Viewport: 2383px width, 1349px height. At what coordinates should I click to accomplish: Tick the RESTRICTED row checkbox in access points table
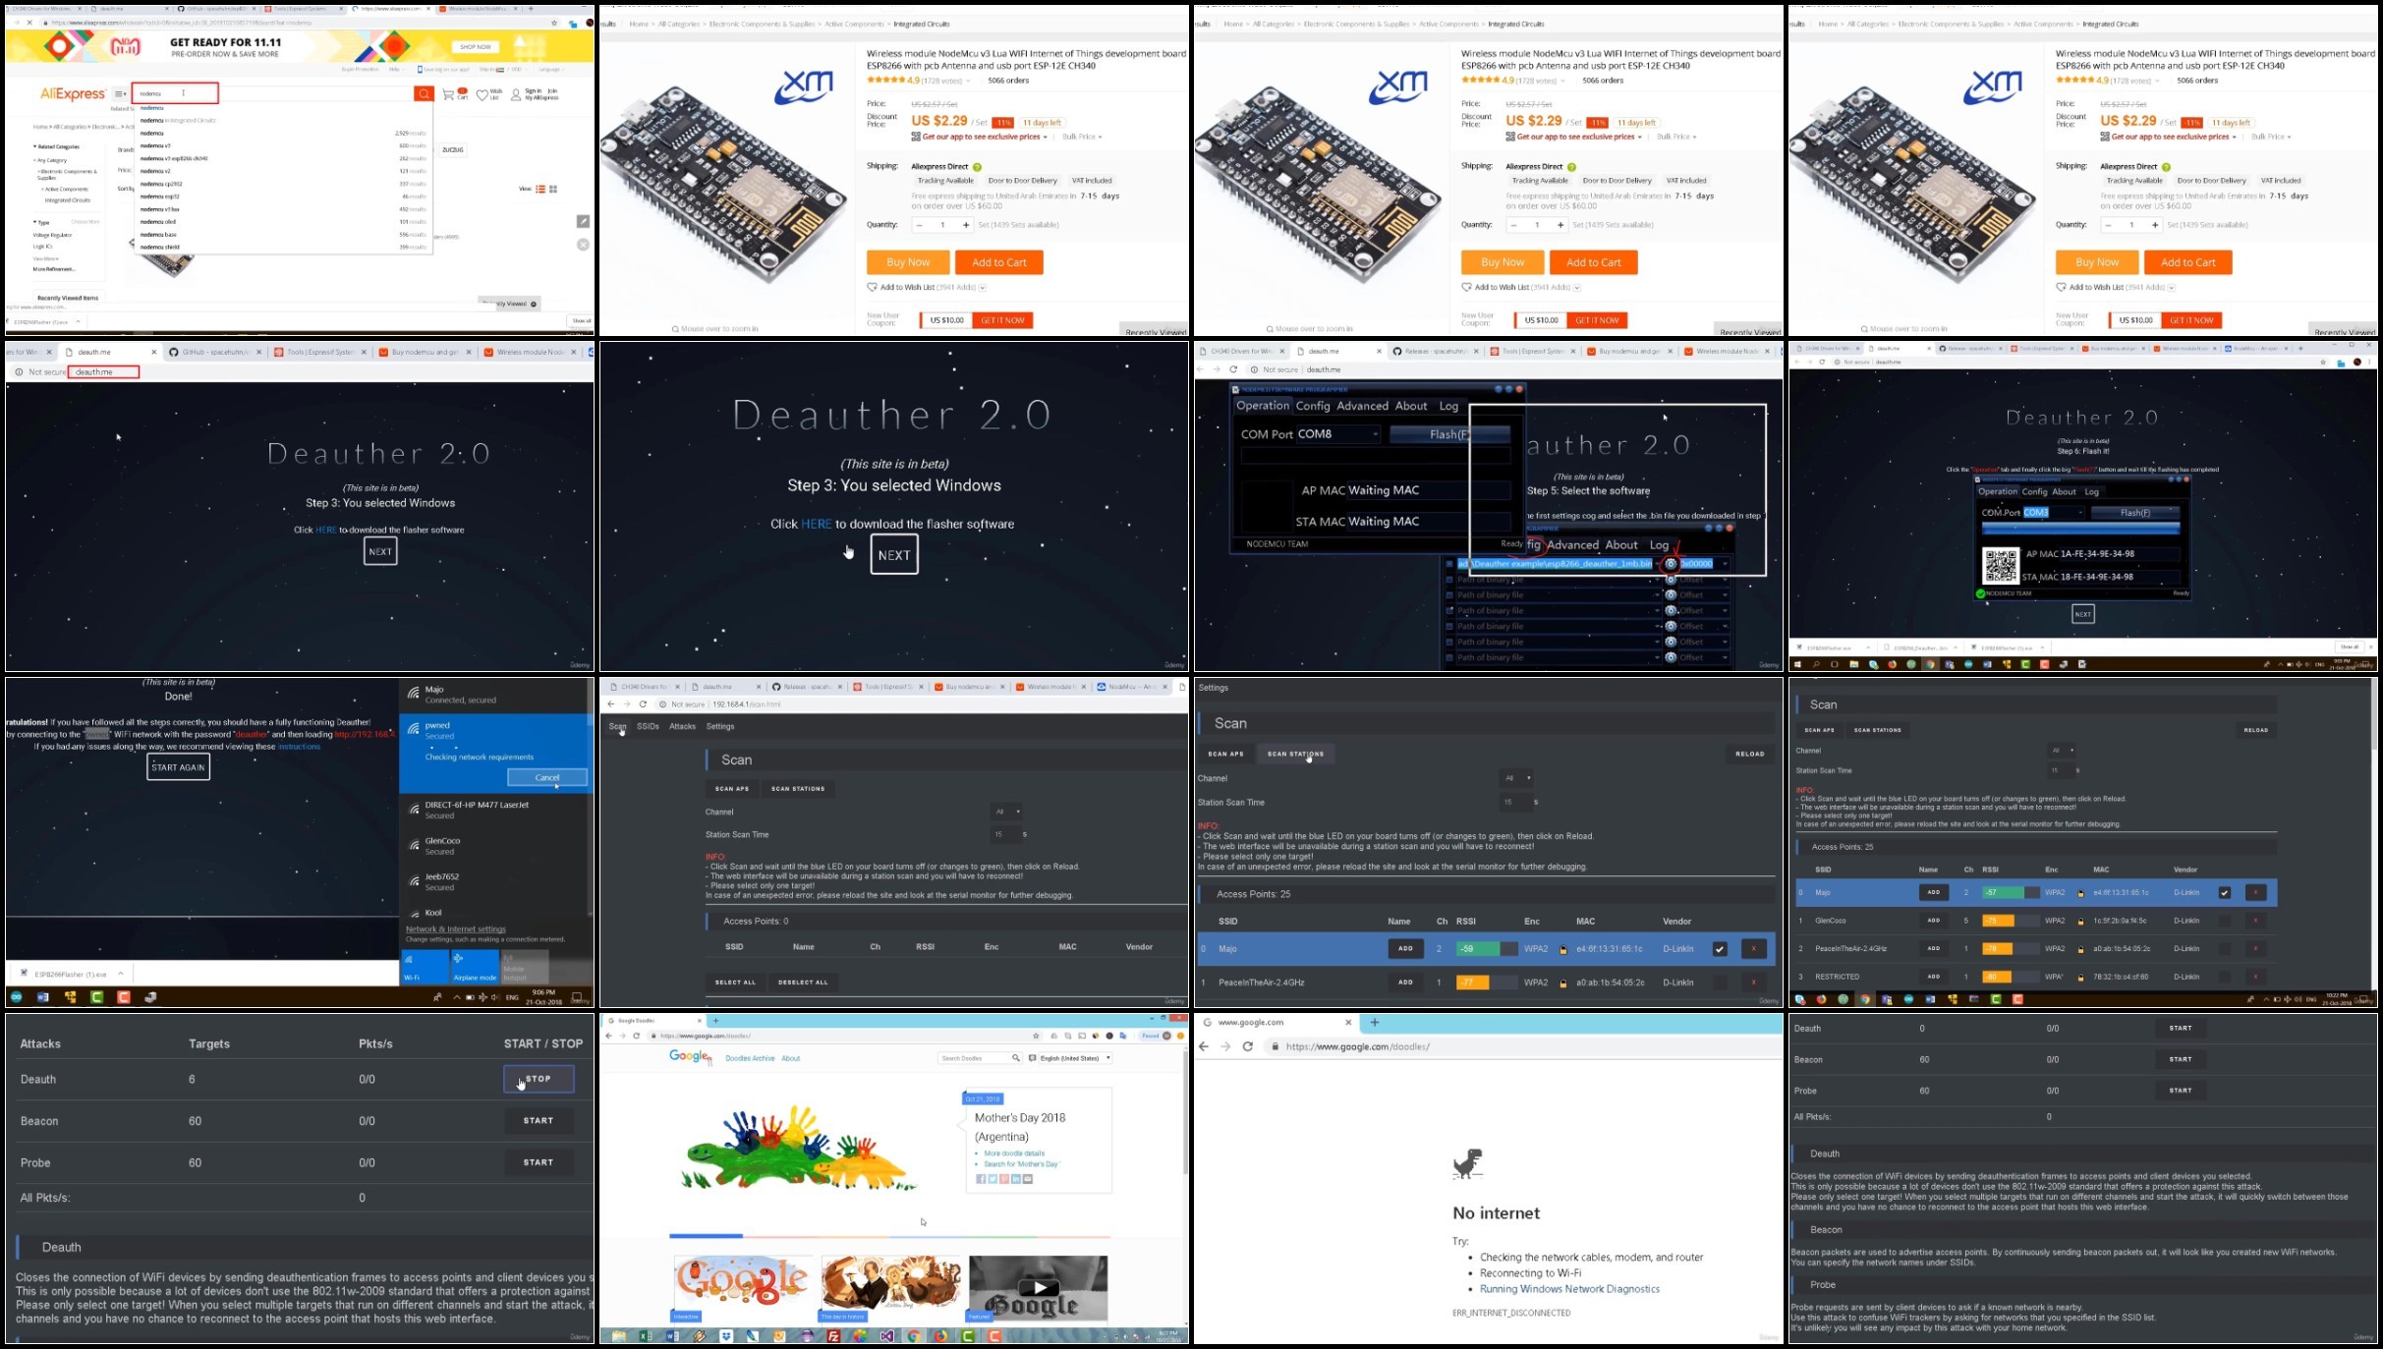2225,977
